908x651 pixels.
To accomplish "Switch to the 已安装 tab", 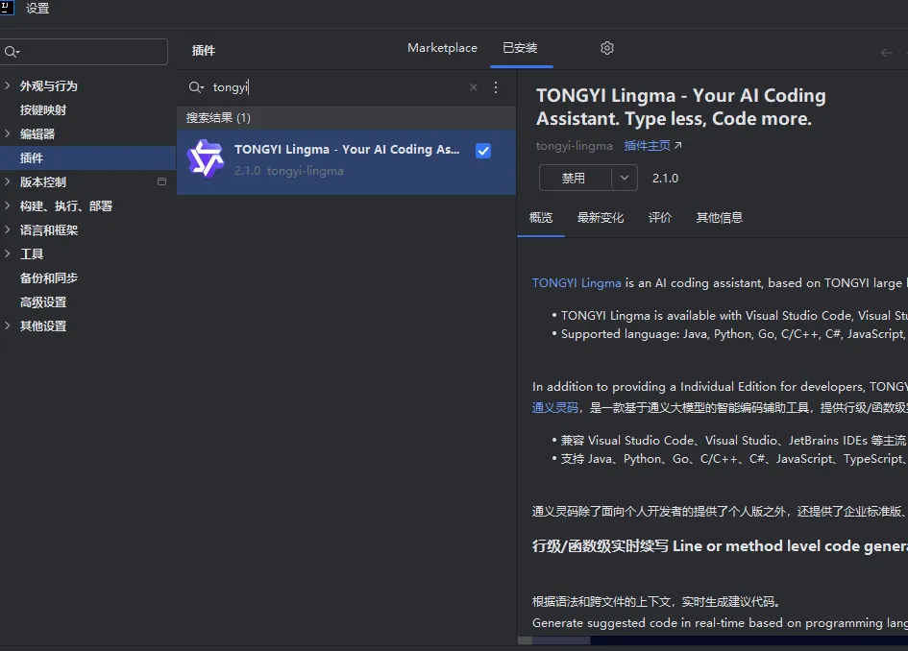I will pos(520,48).
